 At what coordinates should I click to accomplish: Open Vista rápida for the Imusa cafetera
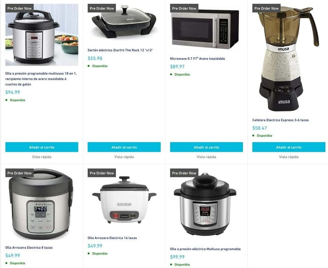pyautogui.click(x=289, y=157)
